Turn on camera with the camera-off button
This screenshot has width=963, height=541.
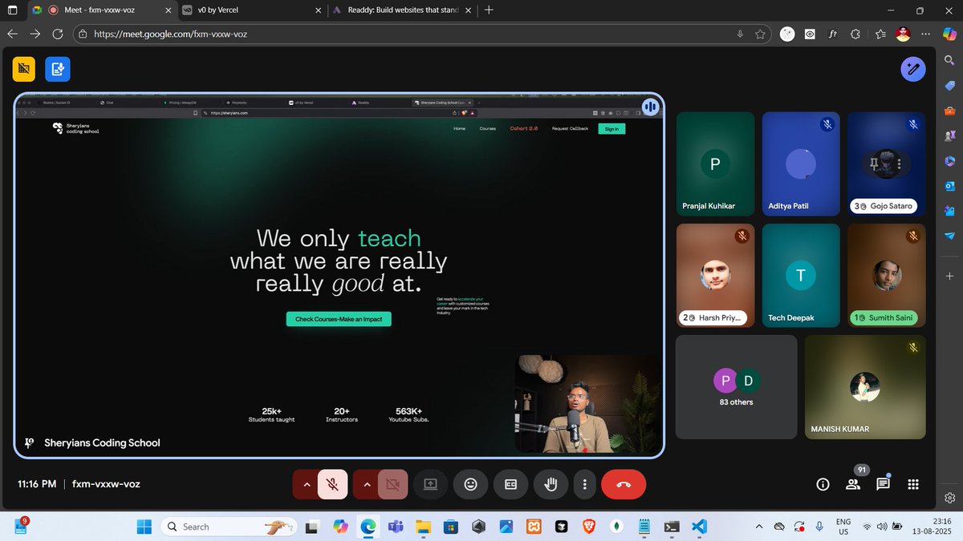pos(393,484)
